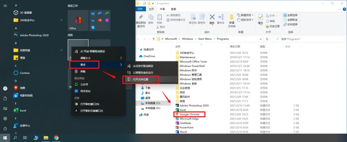The width and height of the screenshot is (347, 142).
Task: Click 全部选择 in ribbon
Action: [x=290, y=15]
